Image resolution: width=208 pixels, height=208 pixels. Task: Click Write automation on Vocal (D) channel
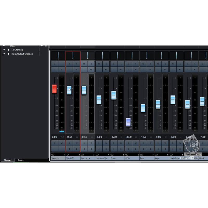click(76, 143)
